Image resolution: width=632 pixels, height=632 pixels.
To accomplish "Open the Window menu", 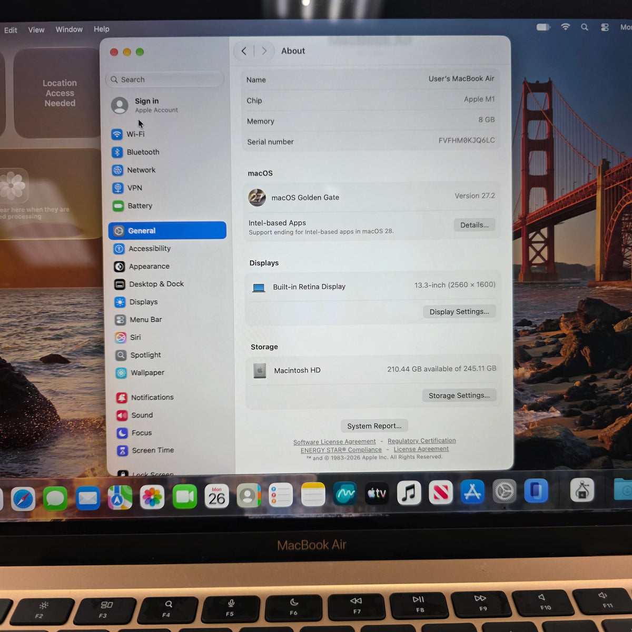I will click(69, 29).
